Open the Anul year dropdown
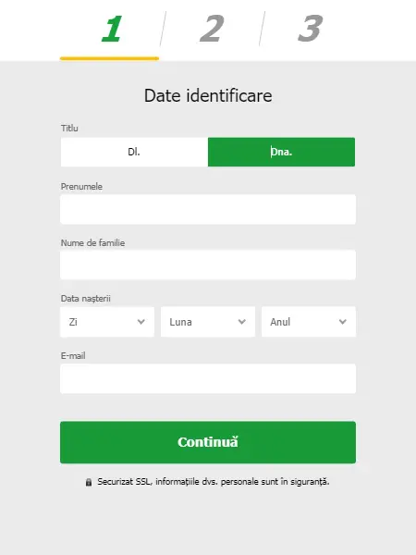The height and width of the screenshot is (555, 416). pos(309,322)
